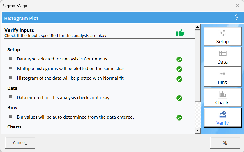The image size is (244, 152).
Task: Click green checkmark beside Normal fit line
Action: pos(179,79)
